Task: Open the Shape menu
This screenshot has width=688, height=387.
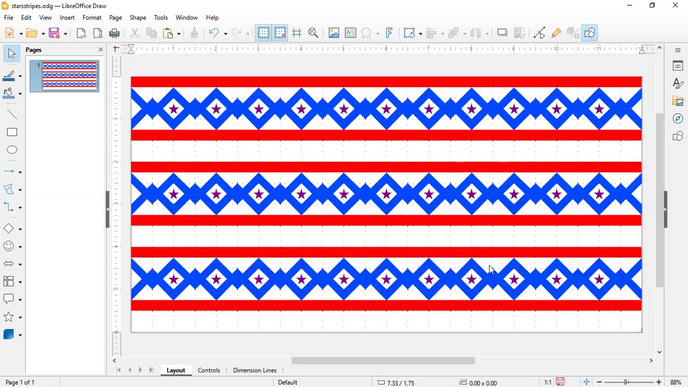Action: [x=138, y=18]
